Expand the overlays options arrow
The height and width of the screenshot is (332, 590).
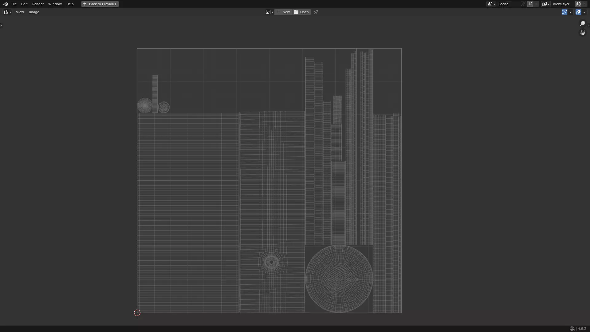coord(584,12)
